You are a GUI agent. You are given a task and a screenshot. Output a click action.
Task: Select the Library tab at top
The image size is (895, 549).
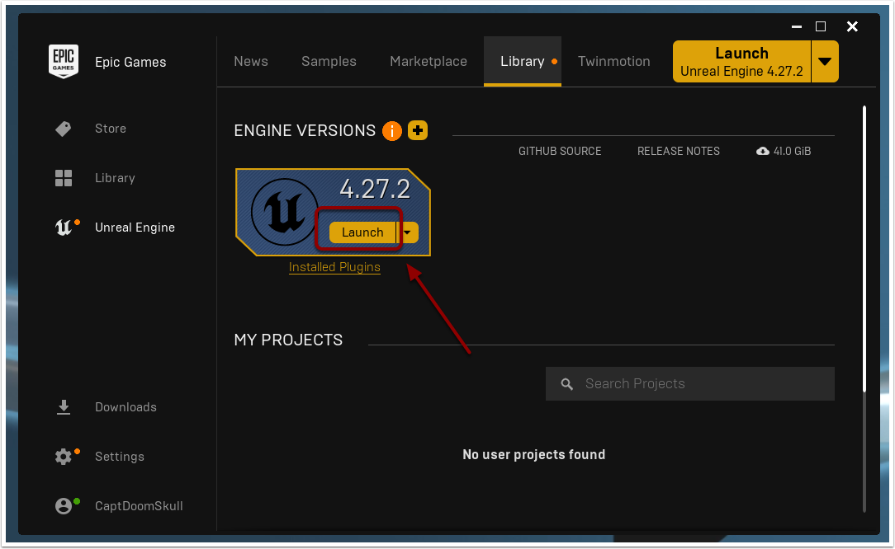(523, 62)
